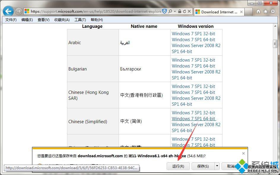Image resolution: width=280 pixels, height=175 pixels.
Task: Click the 保存(S) save button
Action: (x=203, y=166)
